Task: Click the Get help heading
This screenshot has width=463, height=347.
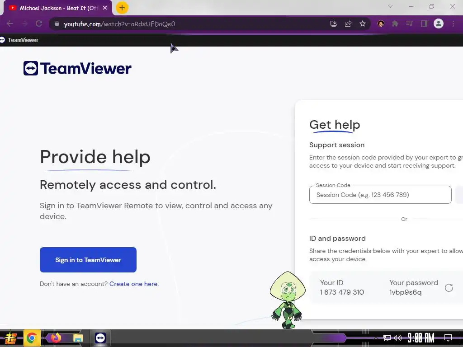Action: (x=335, y=125)
